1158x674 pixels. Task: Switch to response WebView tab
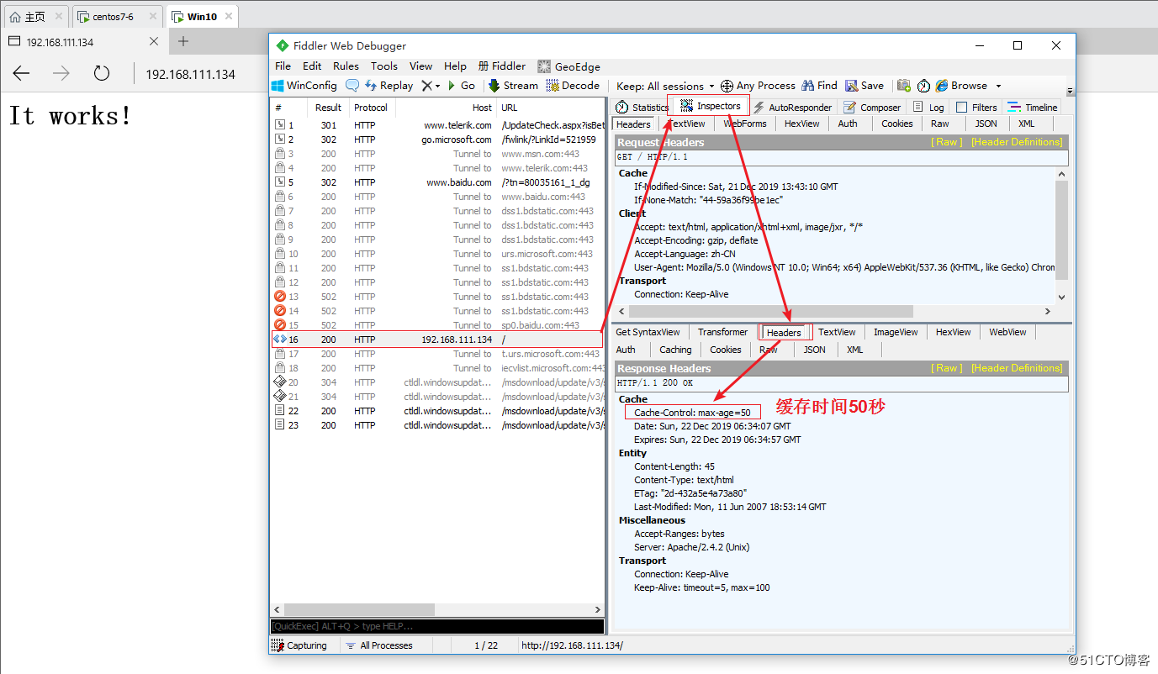(1007, 332)
